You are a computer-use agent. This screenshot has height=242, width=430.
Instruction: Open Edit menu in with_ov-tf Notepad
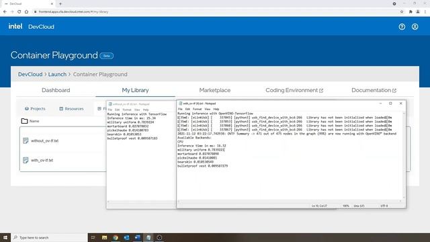tap(187, 109)
